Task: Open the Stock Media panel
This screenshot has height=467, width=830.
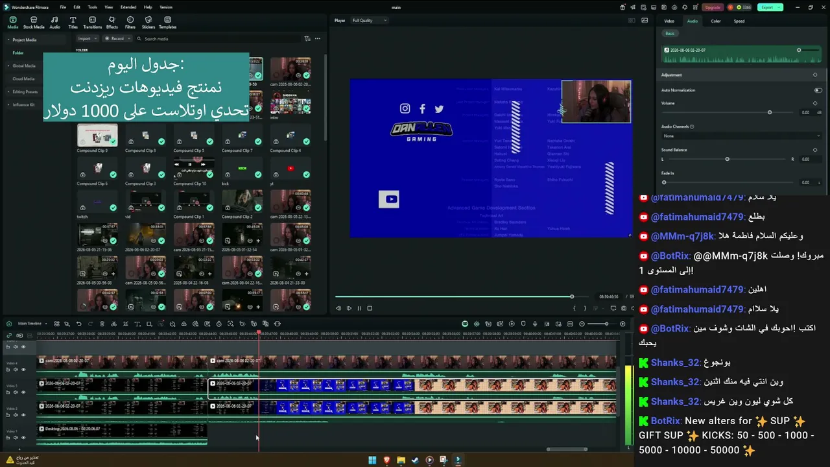Action: 34,23
